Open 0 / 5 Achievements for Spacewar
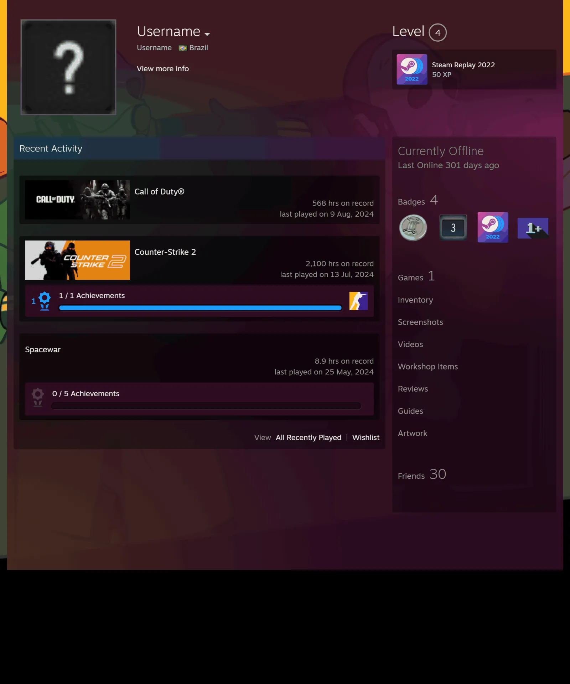Screen dimensions: 570x684 pyautogui.click(x=85, y=394)
